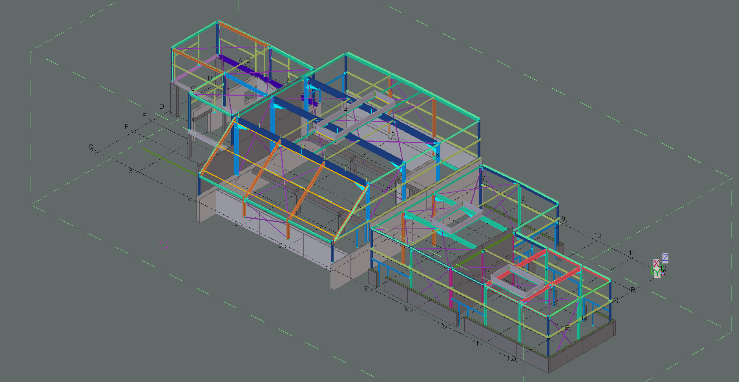Click the isolated green line near grid 3
This screenshot has height=382, width=739.
point(170,161)
